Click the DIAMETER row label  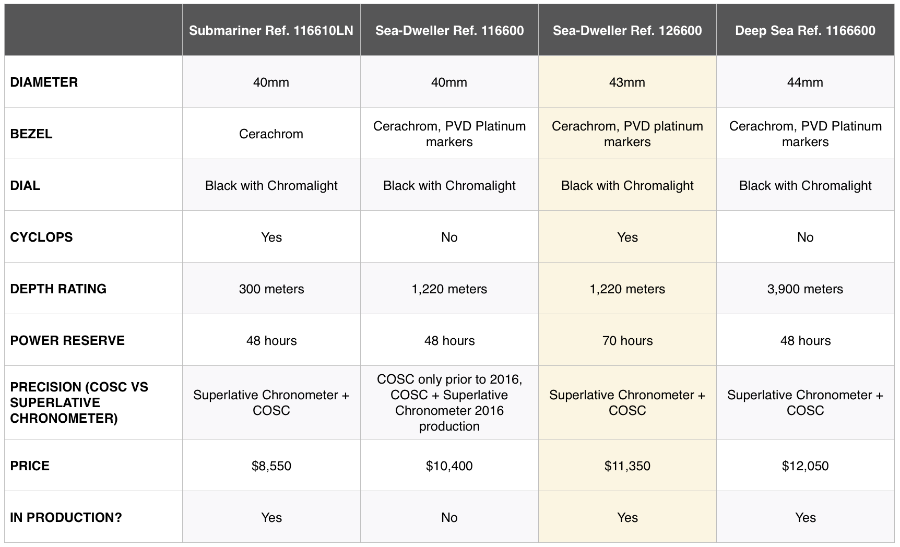pos(44,82)
